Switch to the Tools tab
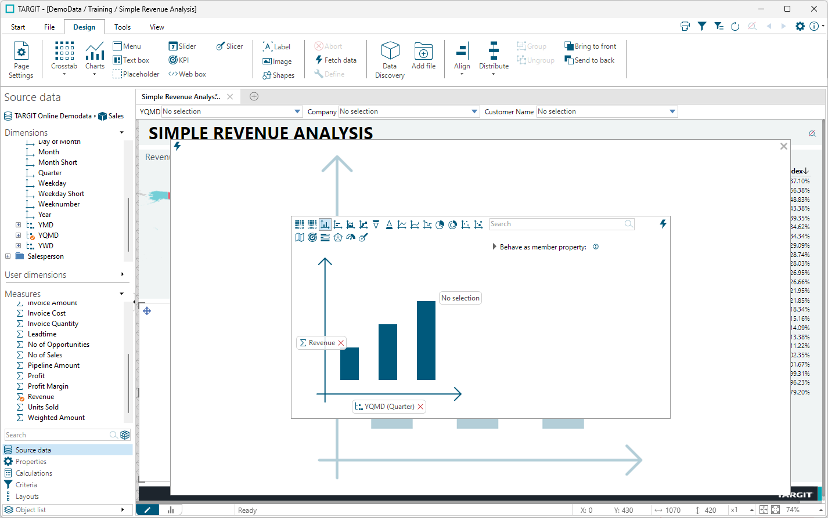 (123, 27)
